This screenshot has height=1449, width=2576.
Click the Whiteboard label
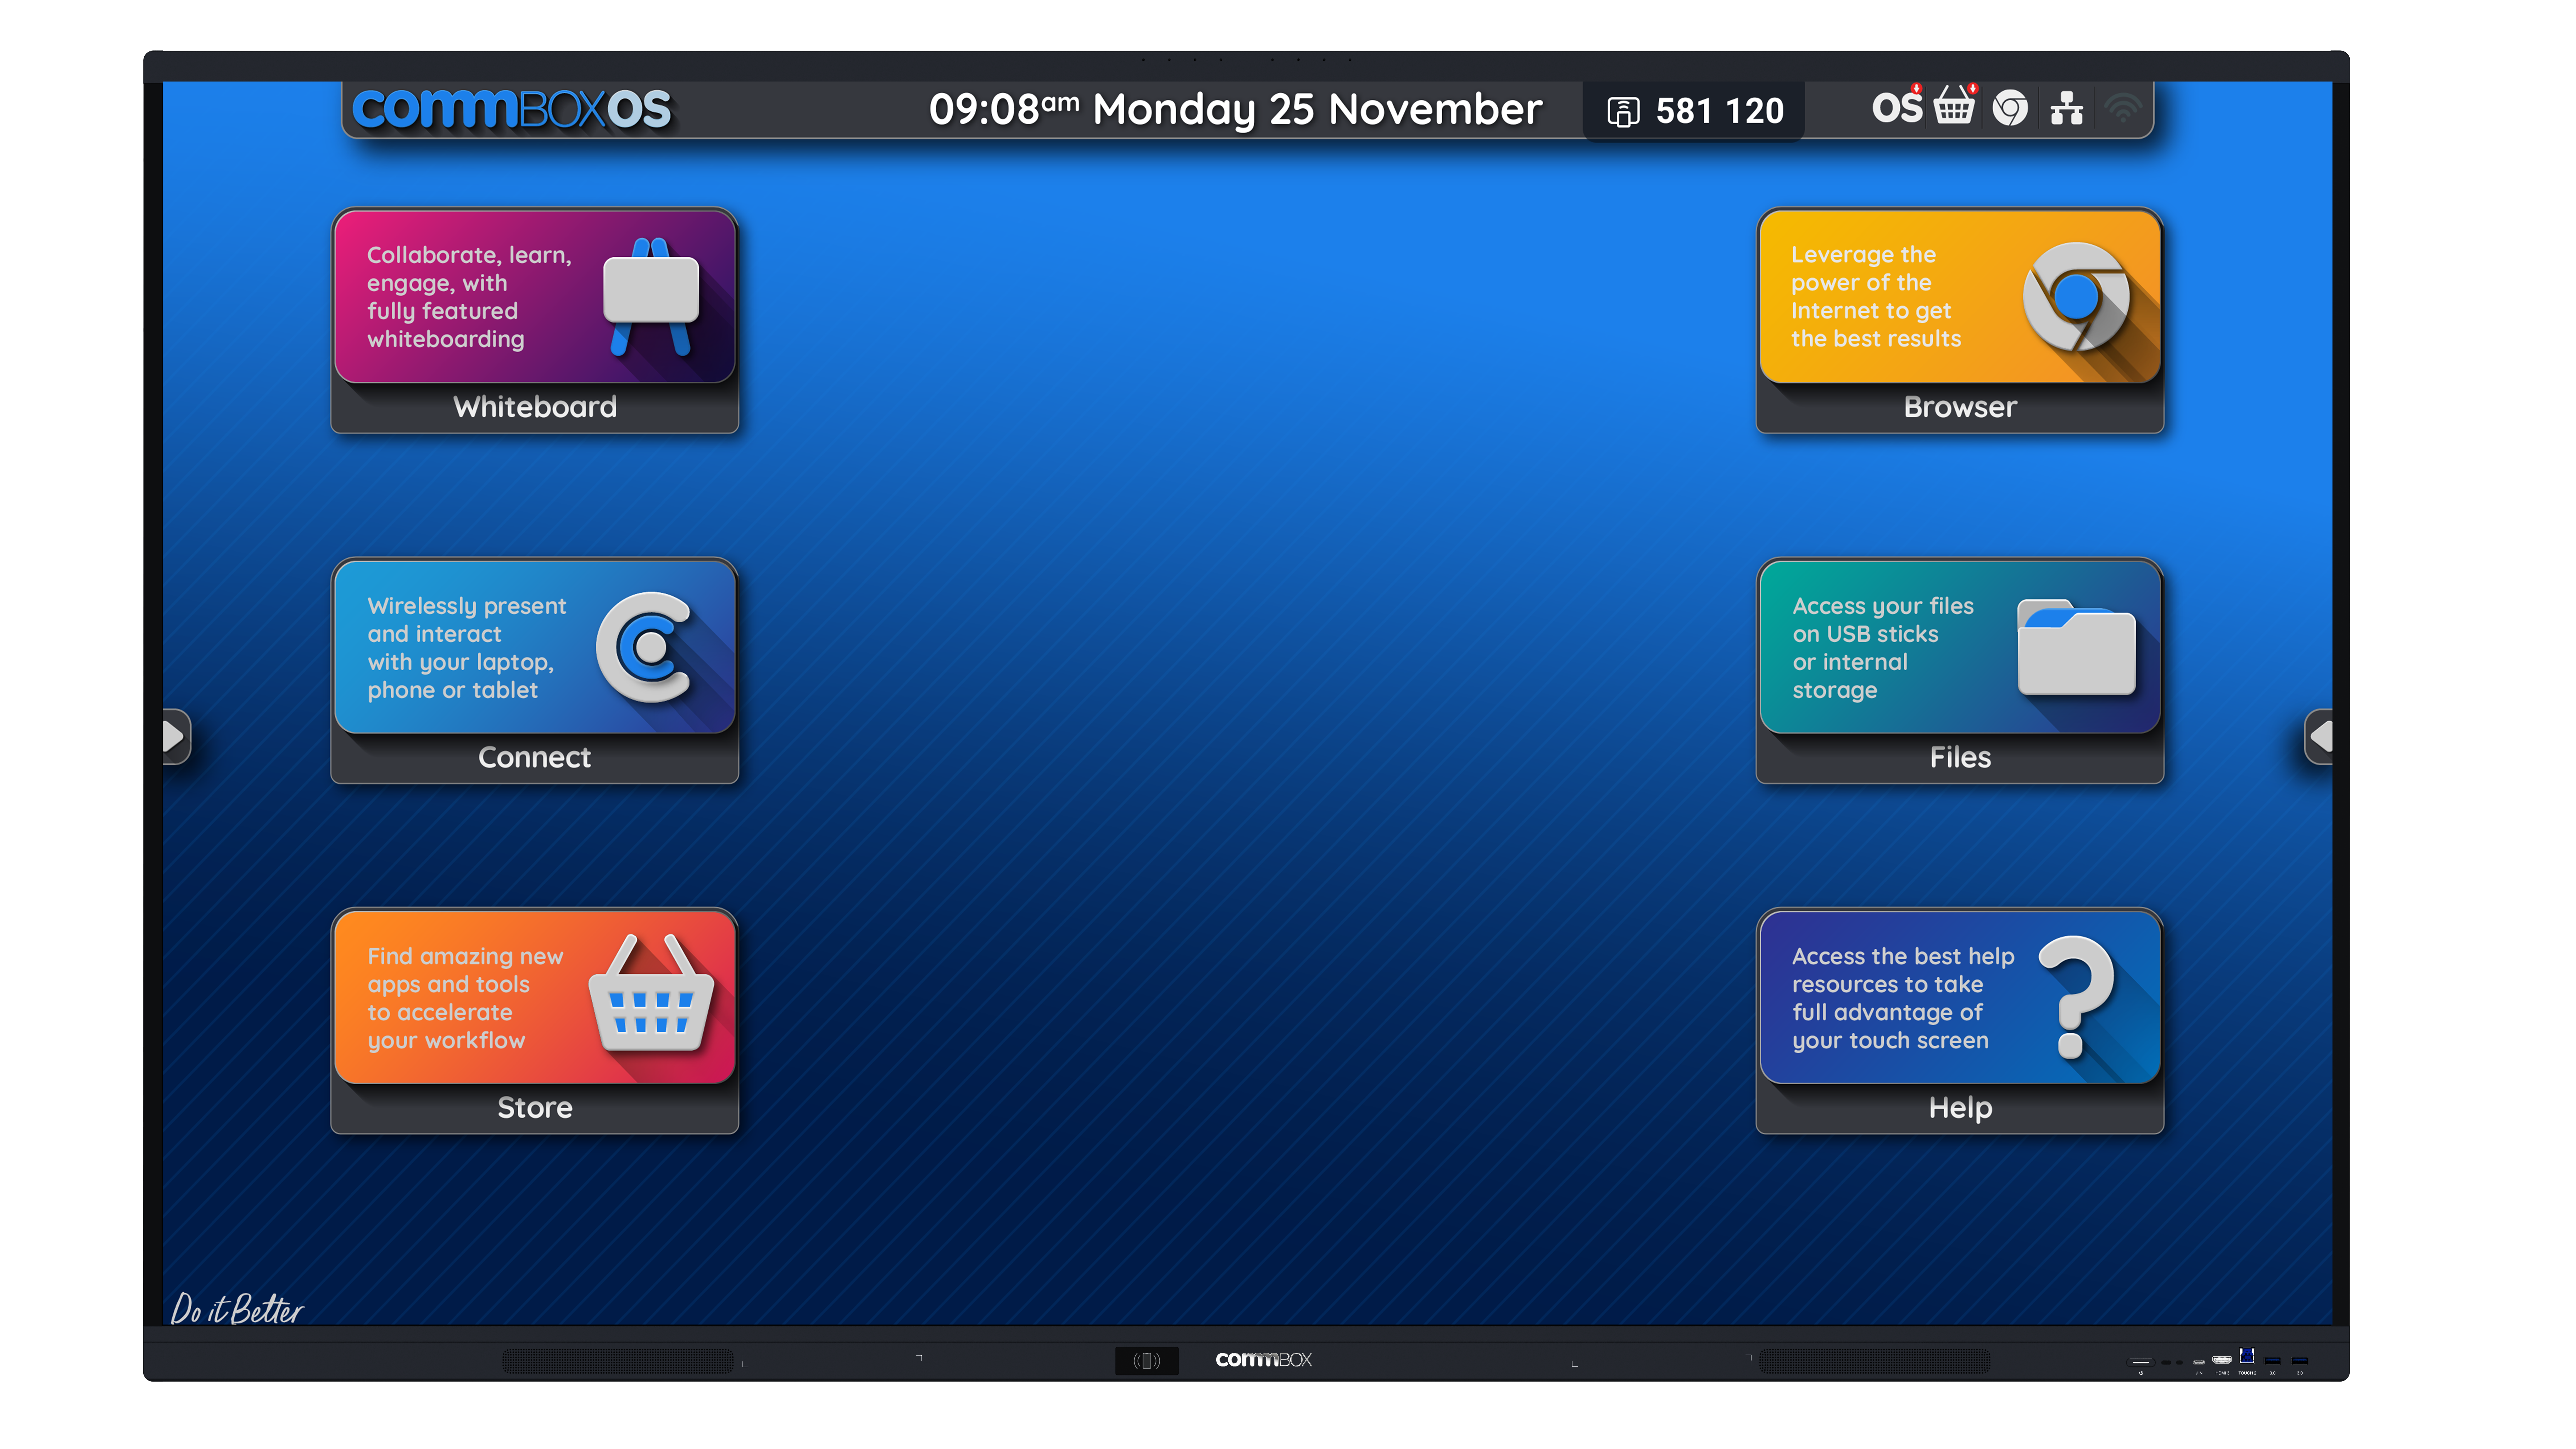[x=535, y=407]
